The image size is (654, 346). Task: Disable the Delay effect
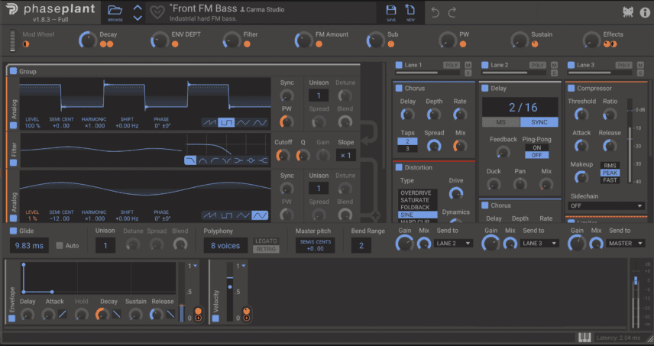(484, 89)
